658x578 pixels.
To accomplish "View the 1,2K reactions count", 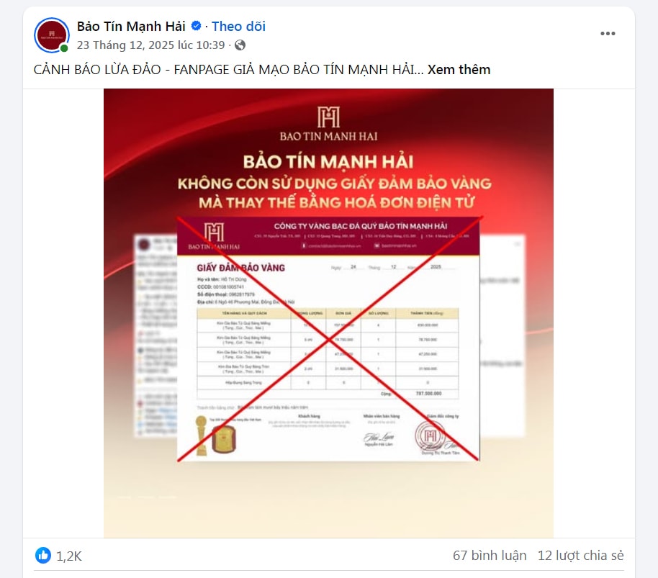I will pyautogui.click(x=69, y=556).
